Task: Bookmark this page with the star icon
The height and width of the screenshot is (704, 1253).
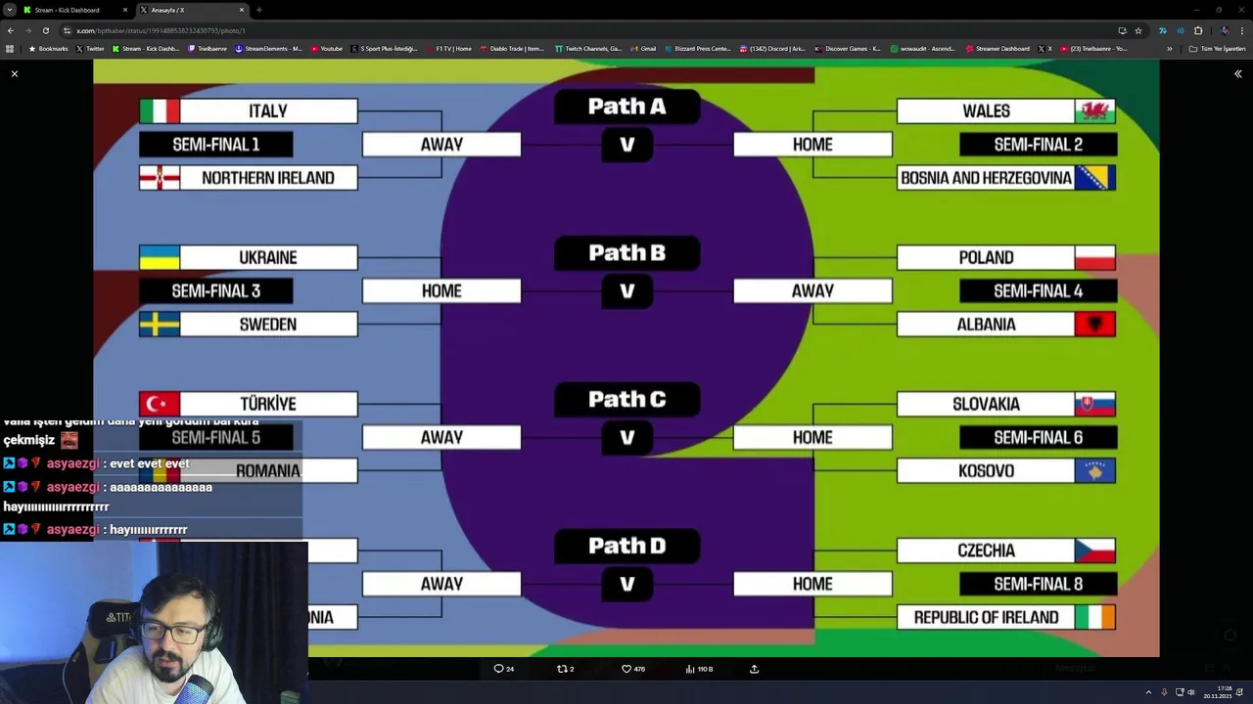Action: [x=1138, y=30]
